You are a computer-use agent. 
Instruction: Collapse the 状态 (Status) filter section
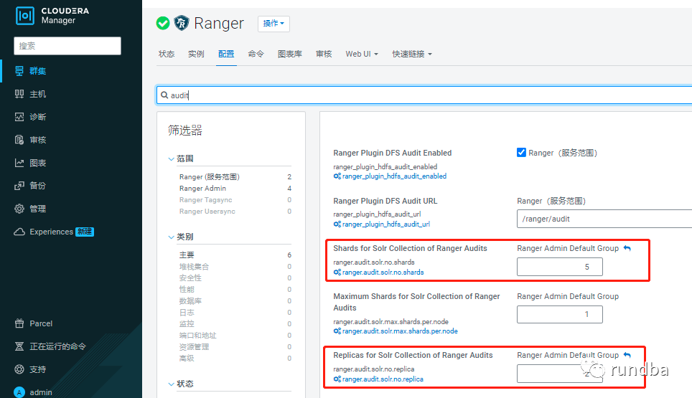click(172, 384)
